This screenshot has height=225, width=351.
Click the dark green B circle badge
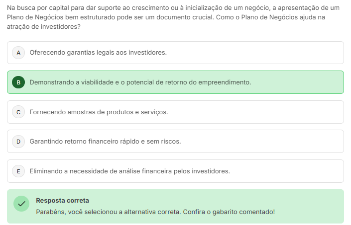[x=18, y=82]
